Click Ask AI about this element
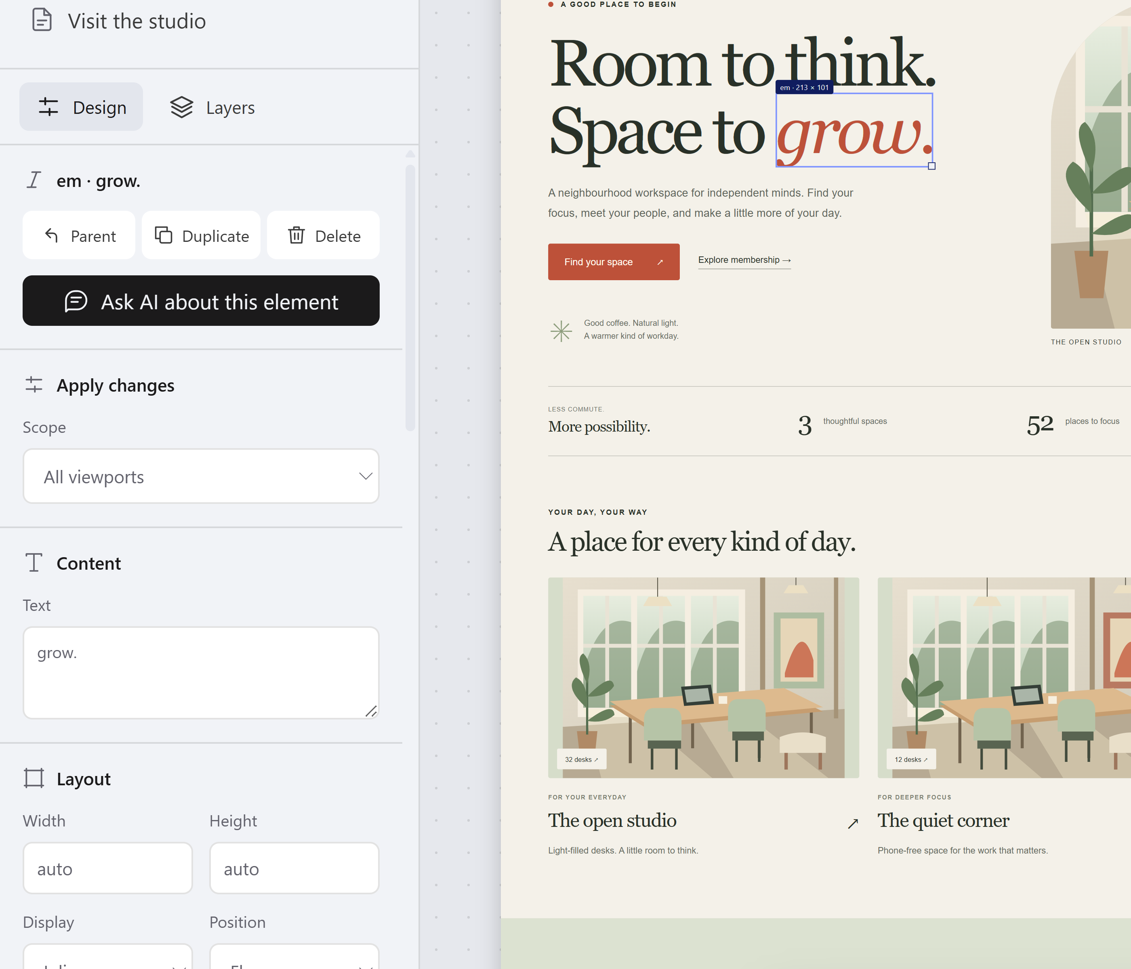Viewport: 1131px width, 969px height. [201, 301]
